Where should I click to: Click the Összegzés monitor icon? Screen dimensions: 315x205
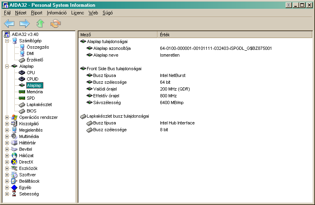pyautogui.click(x=22, y=47)
